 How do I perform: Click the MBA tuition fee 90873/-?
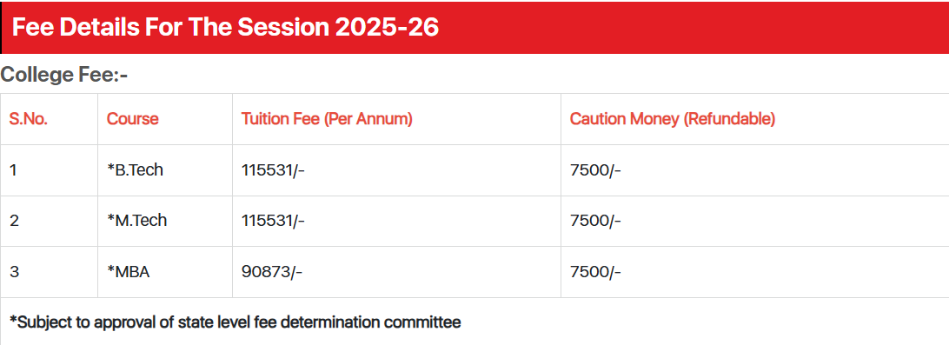pos(272,272)
